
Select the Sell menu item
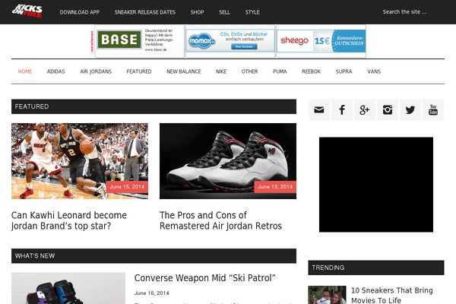click(x=224, y=12)
